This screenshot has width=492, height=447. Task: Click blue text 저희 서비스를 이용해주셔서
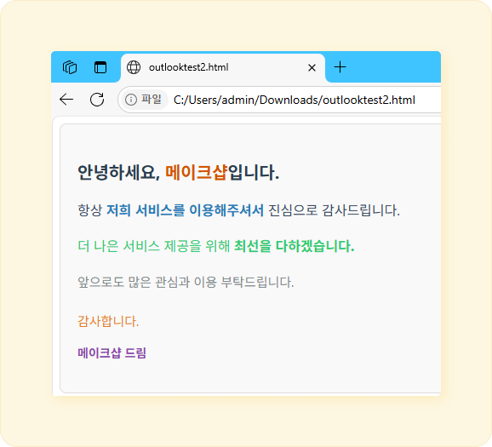pos(185,210)
